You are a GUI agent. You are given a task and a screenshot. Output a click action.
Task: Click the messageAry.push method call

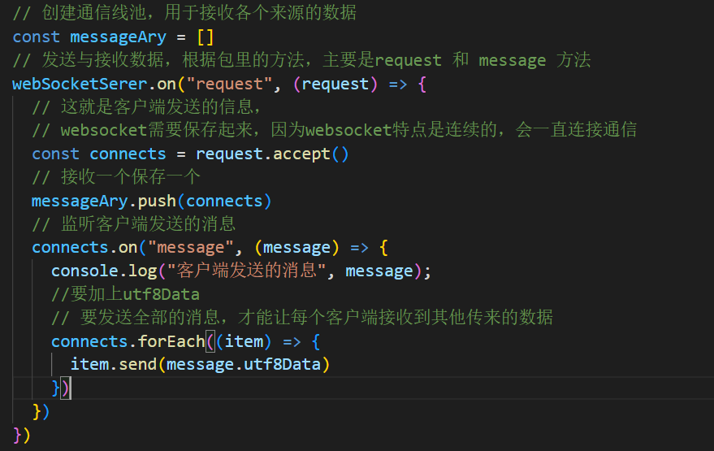click(x=151, y=201)
